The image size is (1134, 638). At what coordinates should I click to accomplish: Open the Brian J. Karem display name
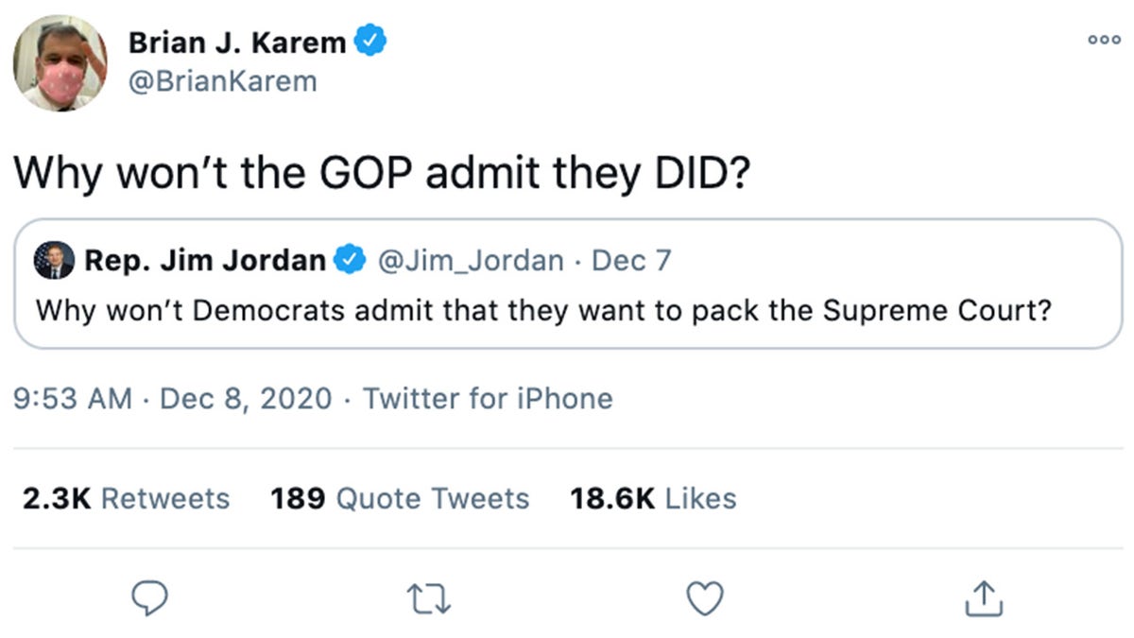pyautogui.click(x=238, y=43)
